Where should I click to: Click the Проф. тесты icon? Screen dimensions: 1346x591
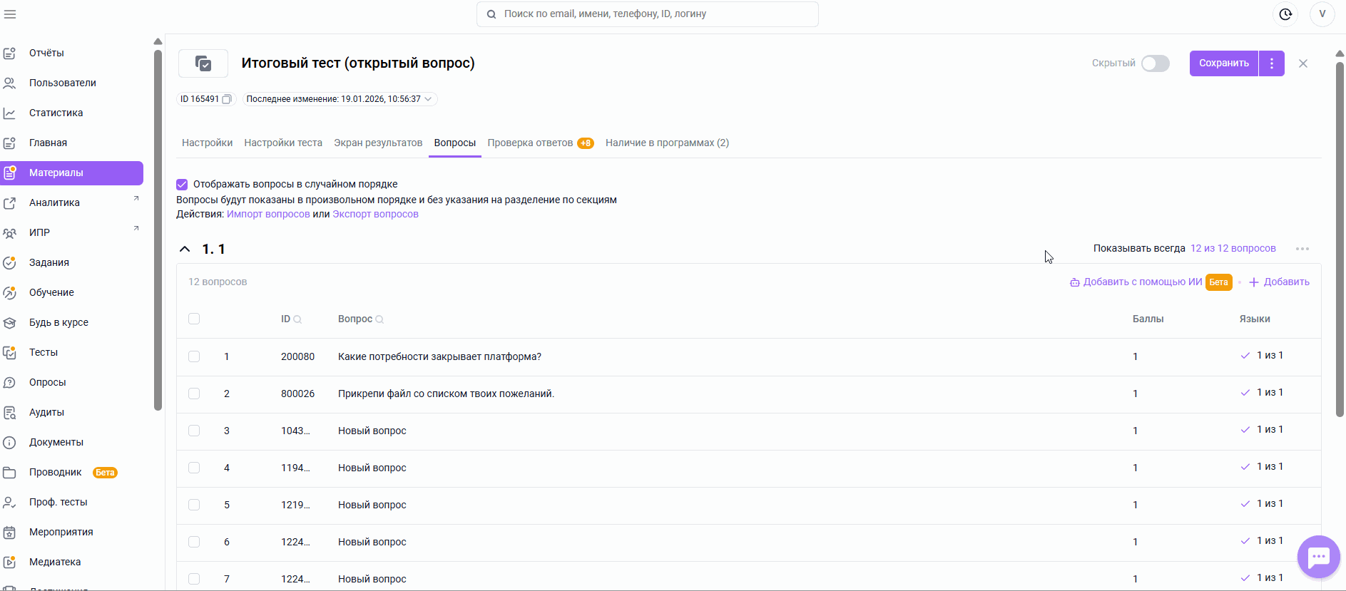point(10,502)
